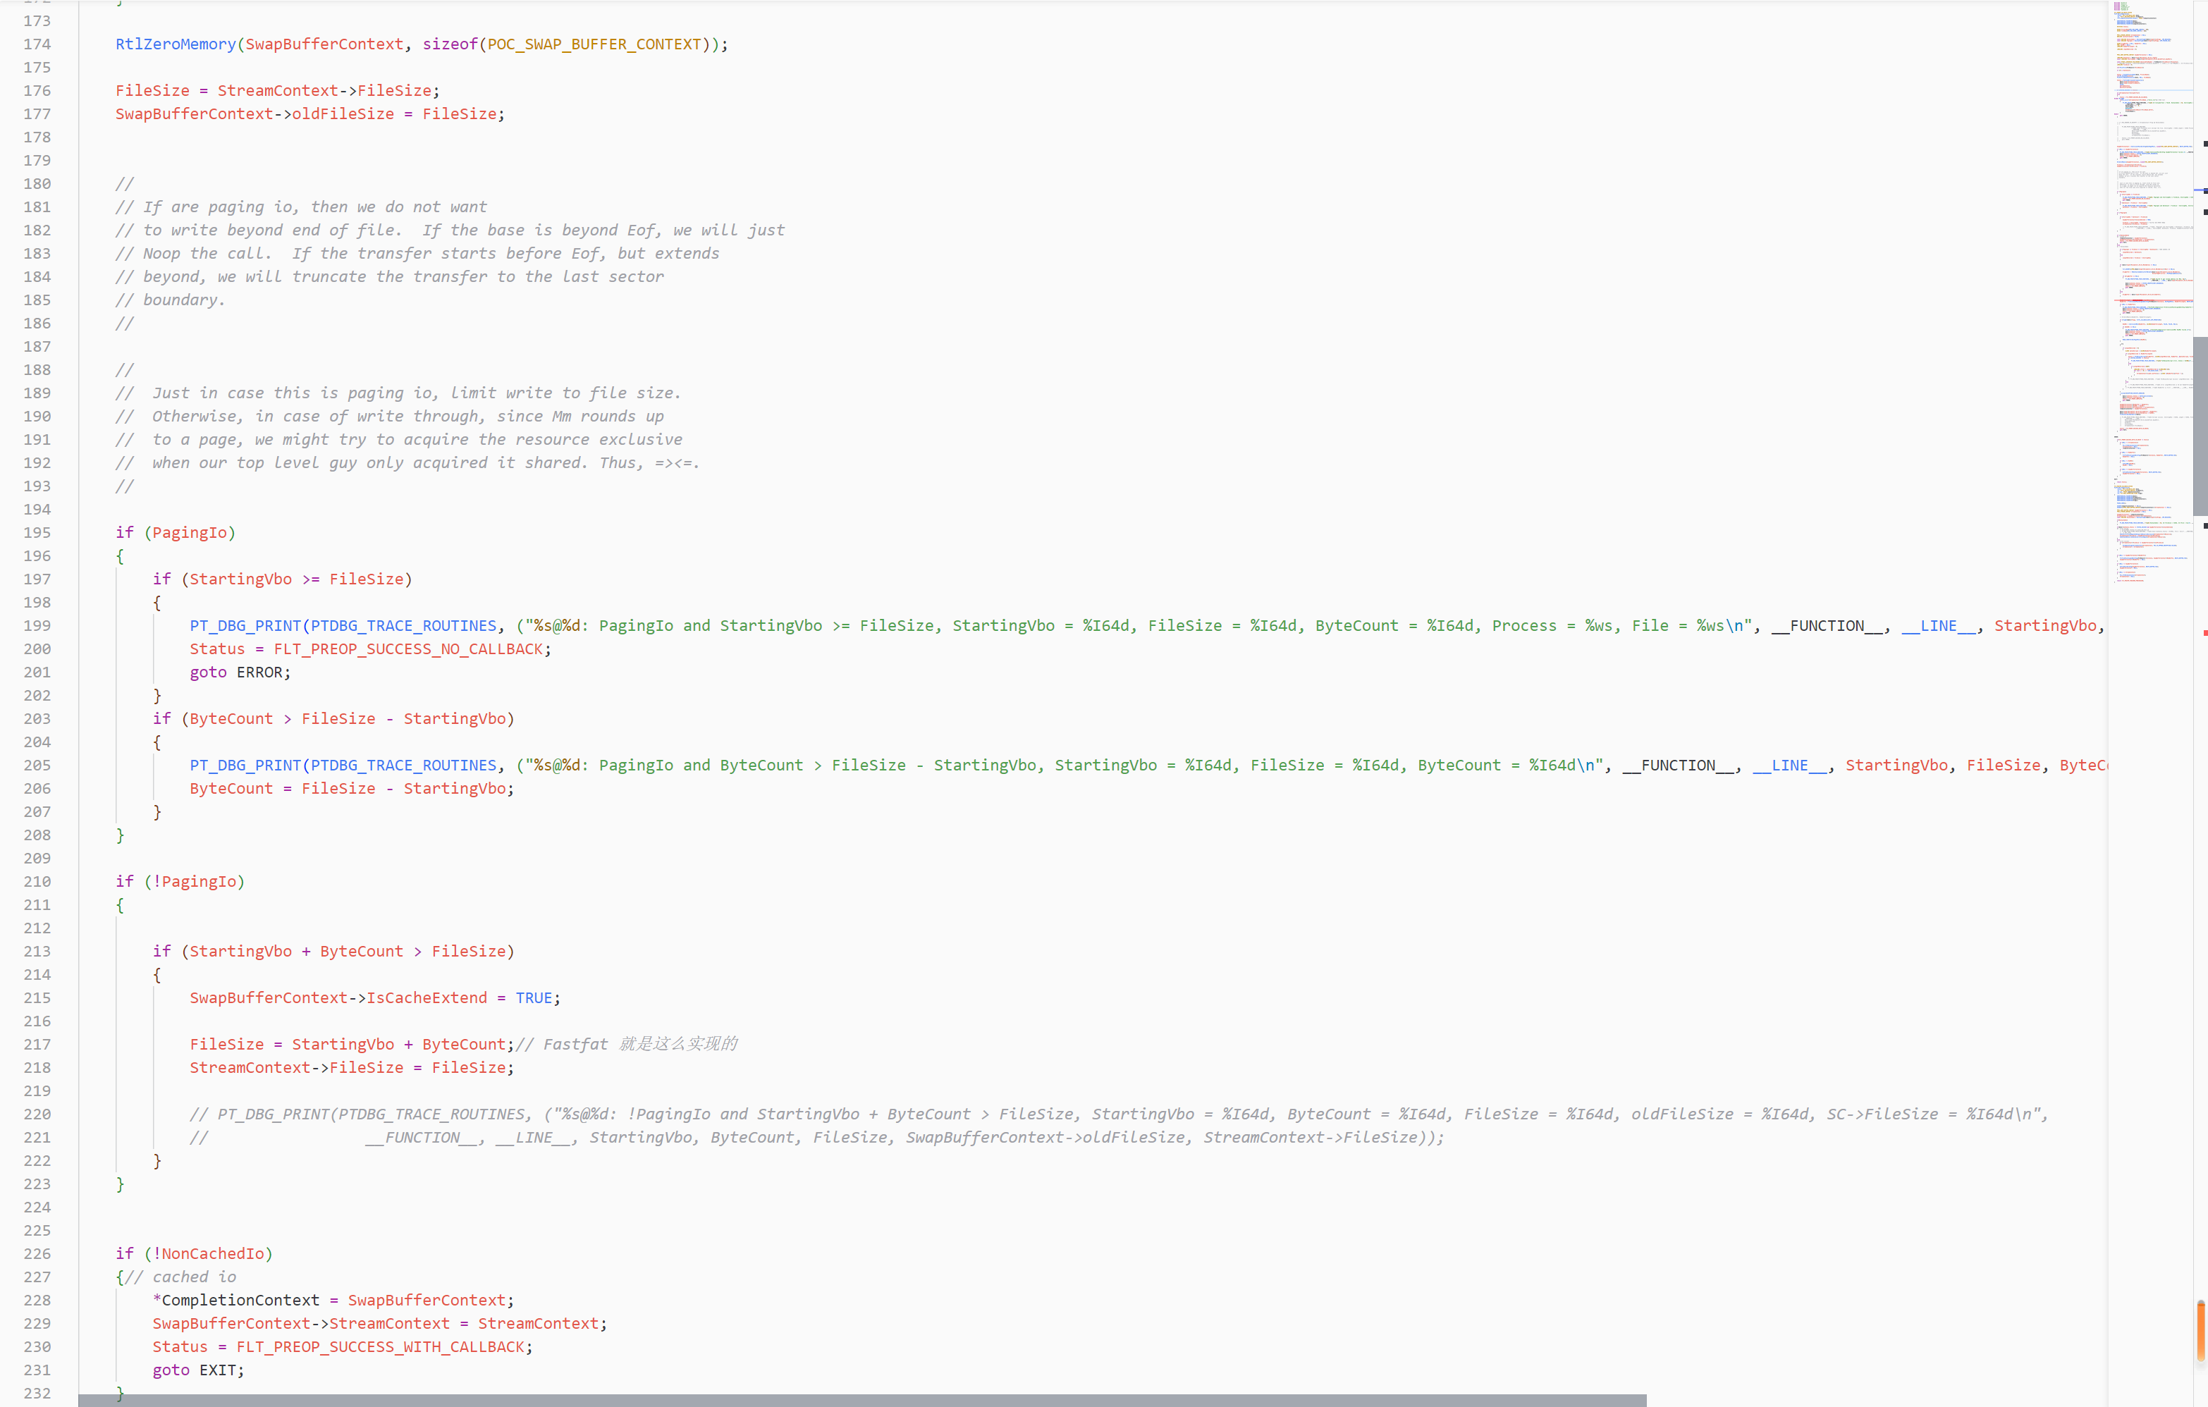Click the orange marker at bottom of scrollbar
The height and width of the screenshot is (1407, 2208).
coord(2202,1332)
